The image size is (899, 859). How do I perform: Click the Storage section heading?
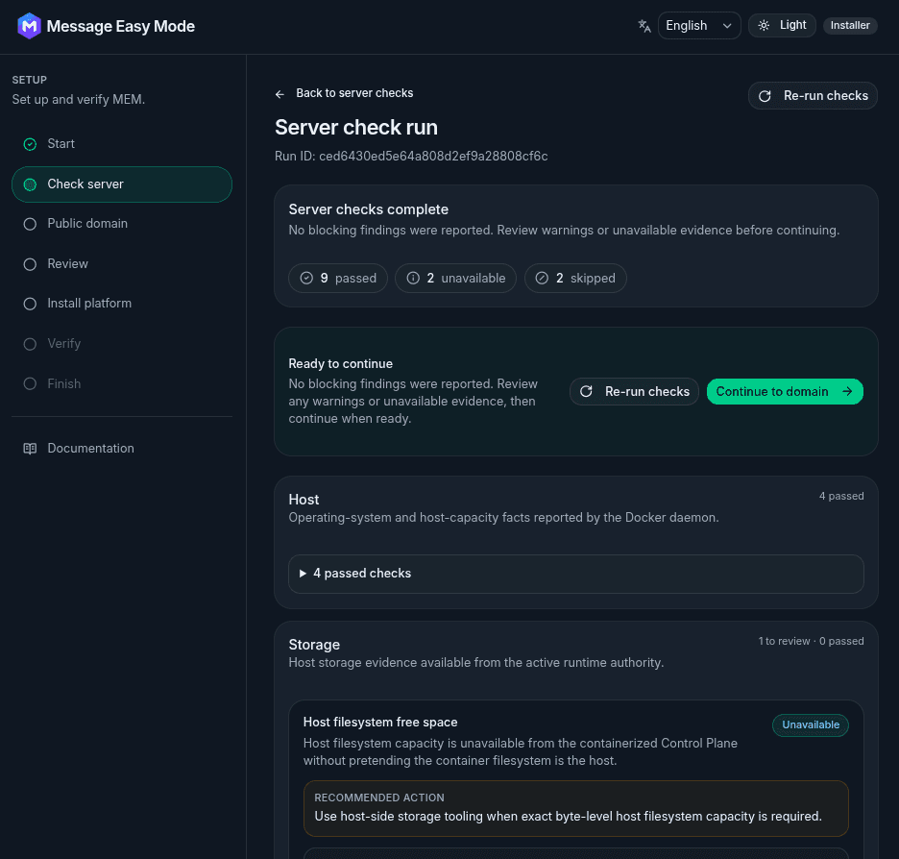pyautogui.click(x=314, y=645)
